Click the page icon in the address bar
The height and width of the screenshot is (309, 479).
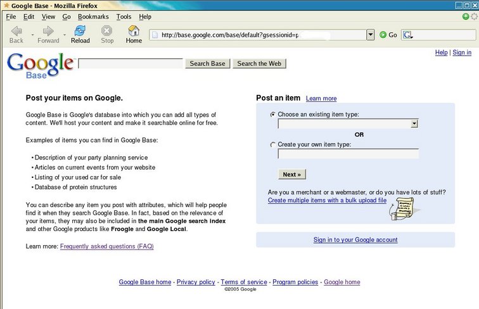[155, 35]
